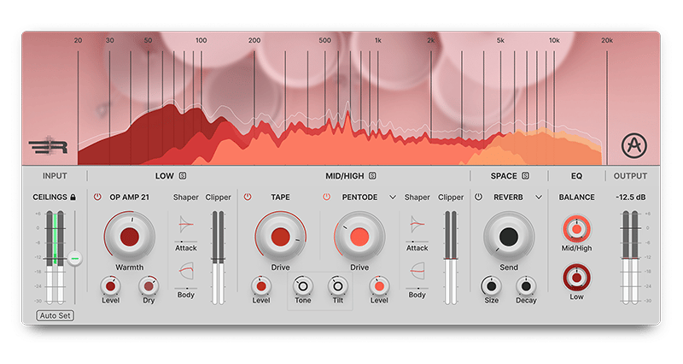Enable the REVERB power switch
The width and height of the screenshot is (683, 364).
(x=478, y=197)
